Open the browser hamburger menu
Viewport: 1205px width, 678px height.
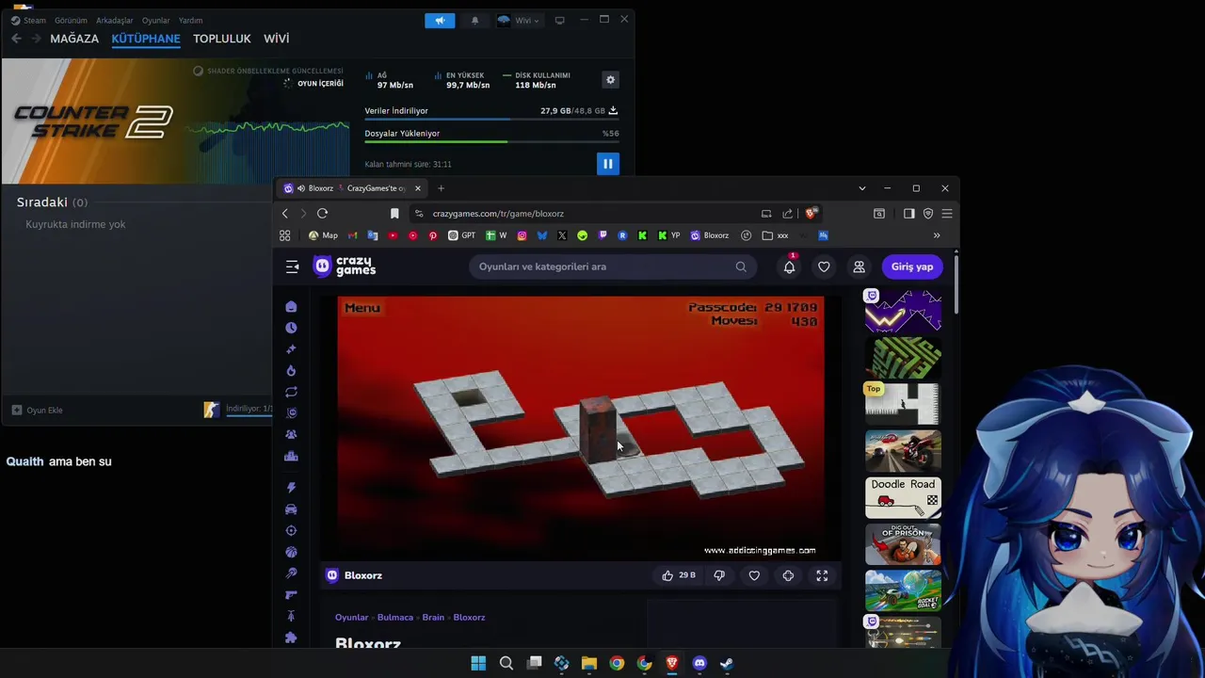coord(947,214)
